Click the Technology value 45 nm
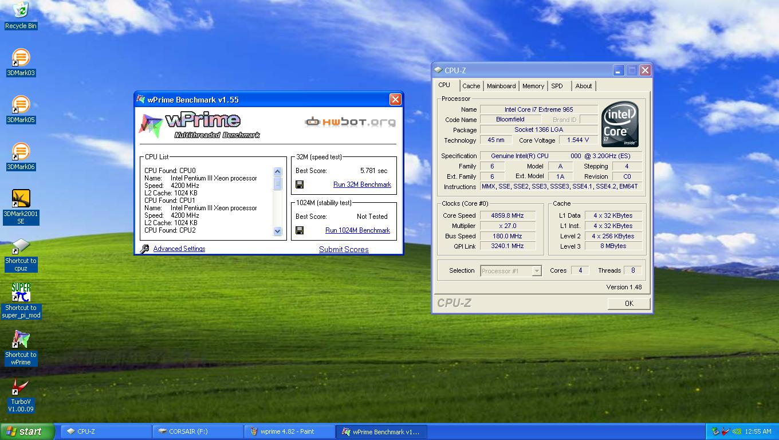Image resolution: width=779 pixels, height=440 pixels. 496,140
